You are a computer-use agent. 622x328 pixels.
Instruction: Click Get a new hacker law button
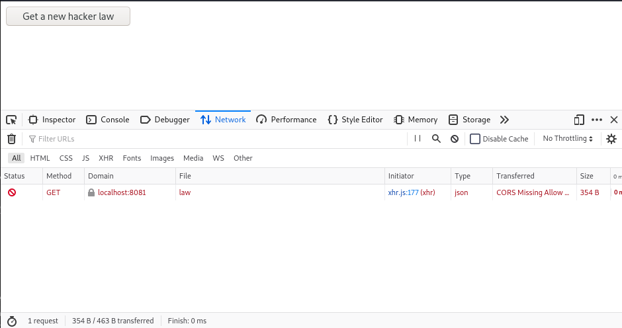point(68,17)
